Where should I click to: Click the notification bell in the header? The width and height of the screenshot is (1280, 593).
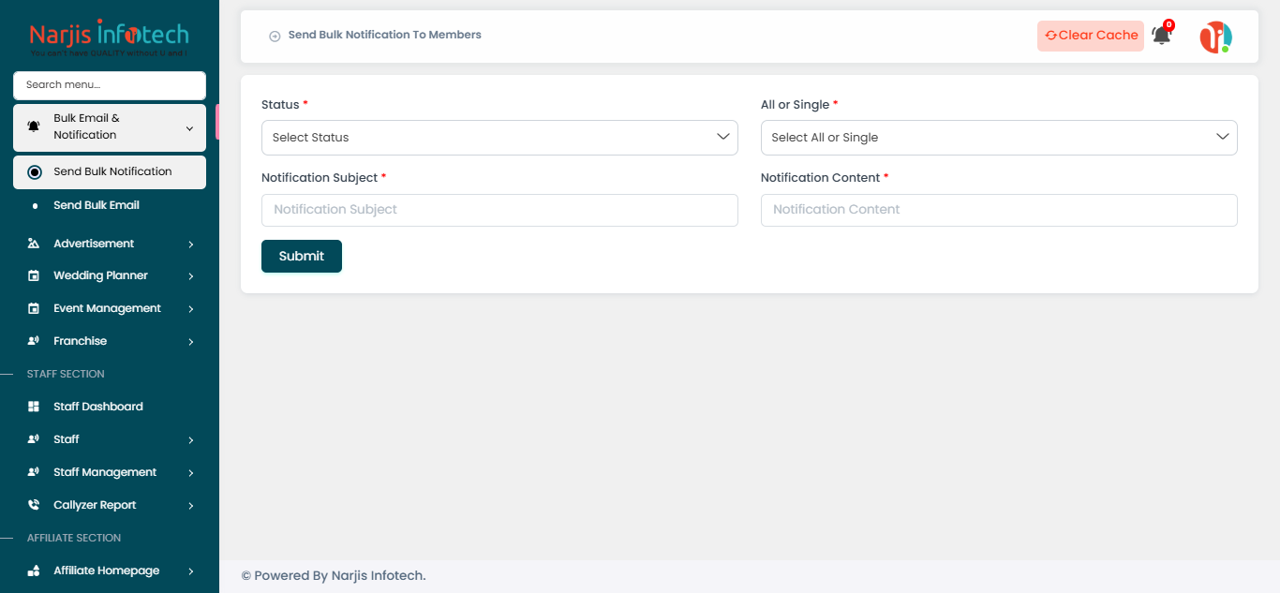pos(1162,36)
